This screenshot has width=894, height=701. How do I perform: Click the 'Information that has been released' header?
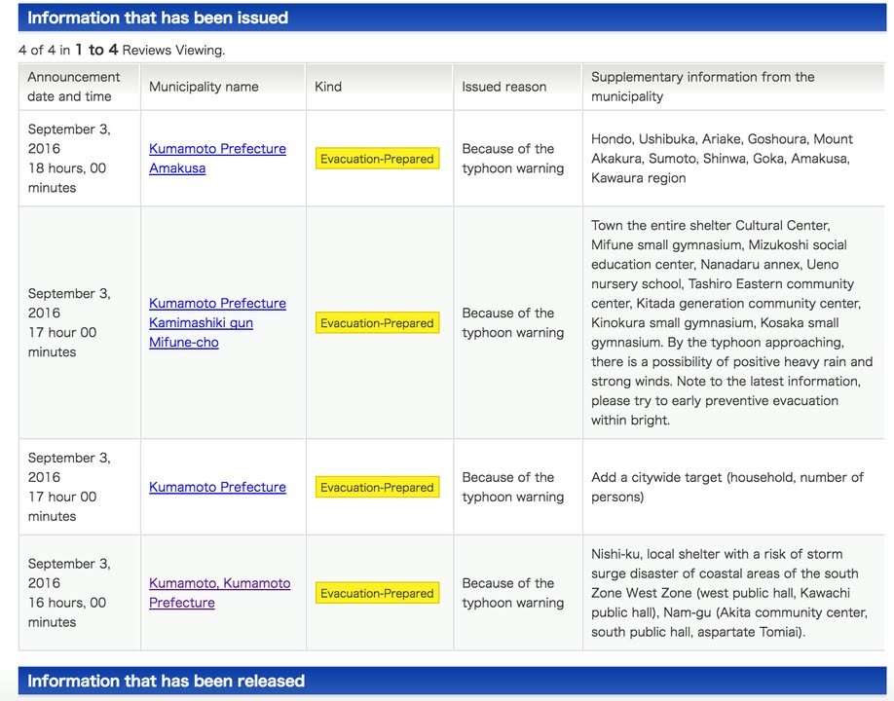(166, 681)
